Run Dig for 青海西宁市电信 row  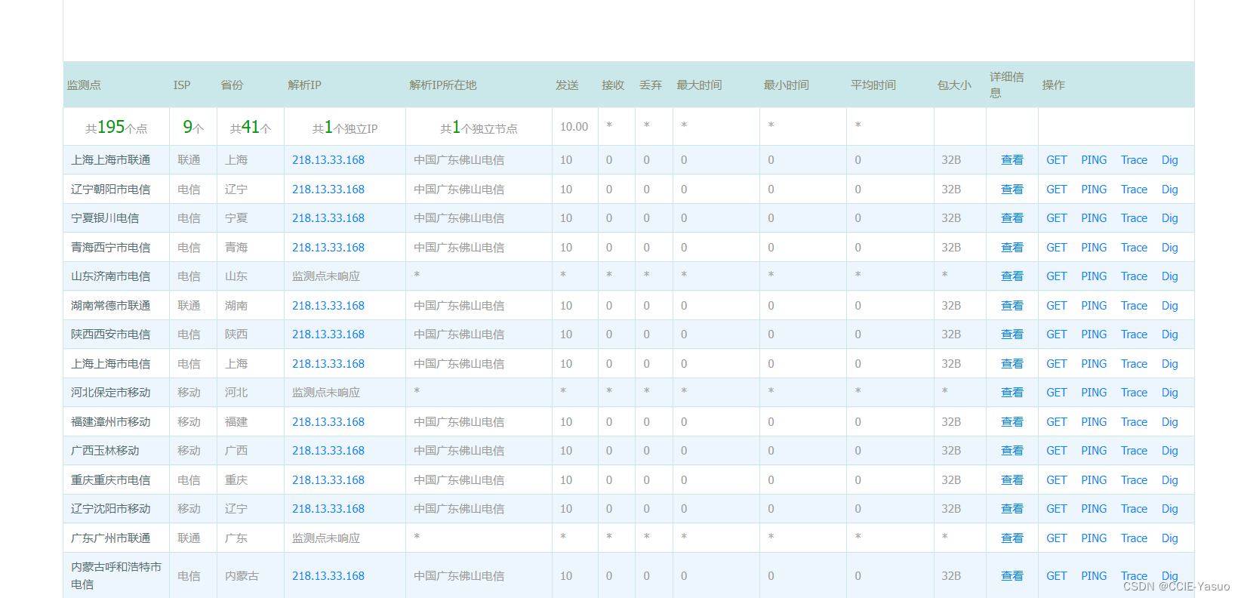tap(1169, 248)
